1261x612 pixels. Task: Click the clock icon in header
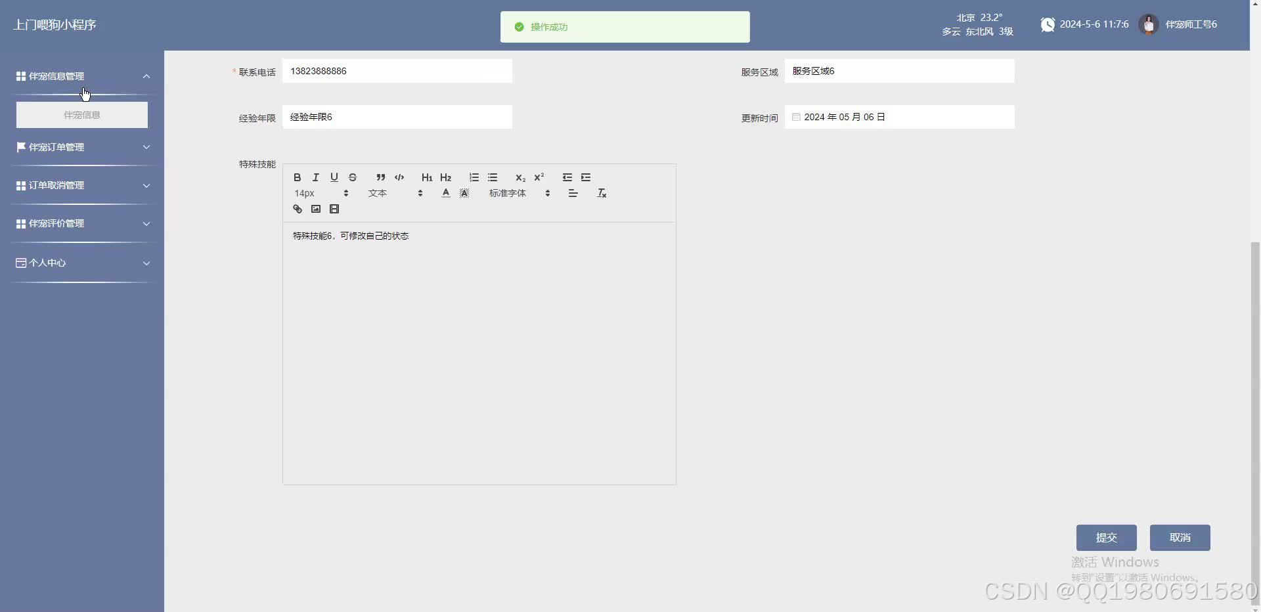[1048, 24]
